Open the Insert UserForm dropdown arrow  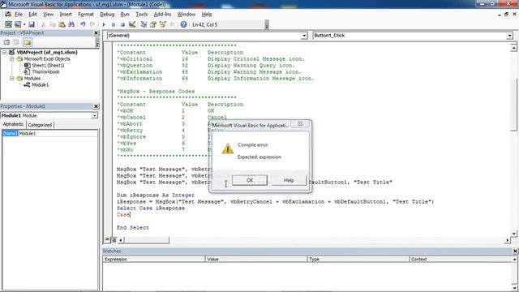(x=24, y=24)
